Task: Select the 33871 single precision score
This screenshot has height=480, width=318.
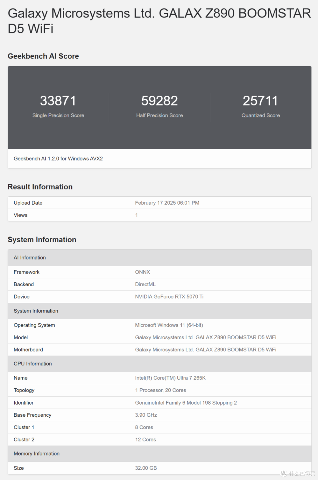Action: coord(58,101)
